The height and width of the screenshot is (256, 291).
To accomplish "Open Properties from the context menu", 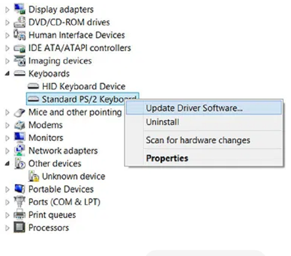I will [204, 158].
